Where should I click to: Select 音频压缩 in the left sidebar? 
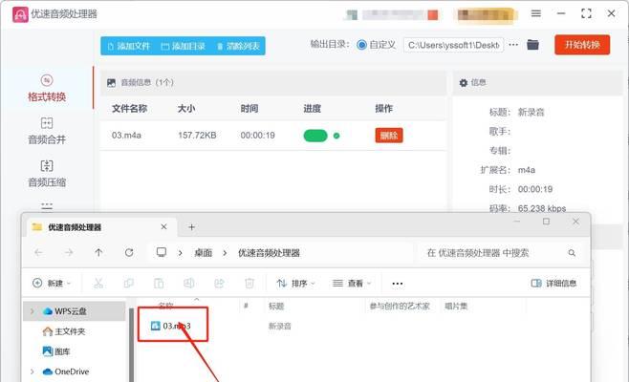(x=47, y=174)
